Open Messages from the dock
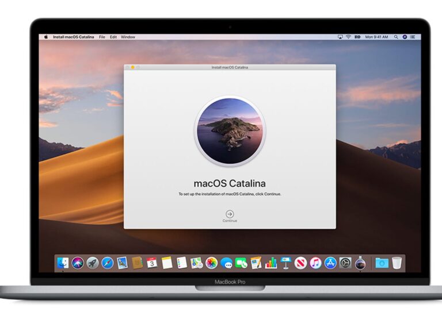Screen dimensions: 442x331 click(x=226, y=263)
